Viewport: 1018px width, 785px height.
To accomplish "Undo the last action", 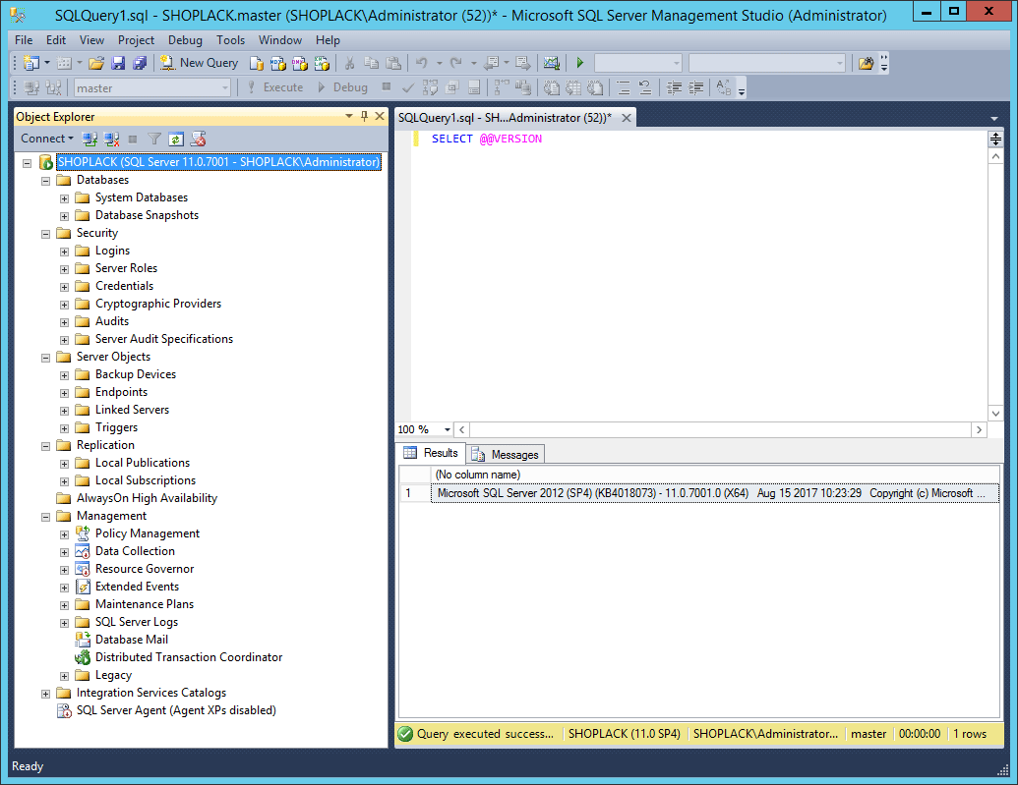I will tap(422, 63).
